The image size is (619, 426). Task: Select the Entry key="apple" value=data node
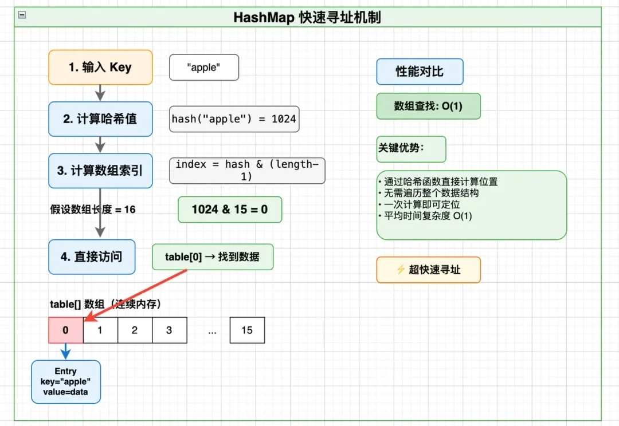[65, 382]
